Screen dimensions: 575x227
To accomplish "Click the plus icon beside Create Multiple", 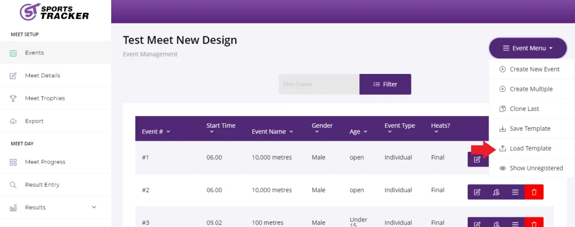I will [x=503, y=89].
